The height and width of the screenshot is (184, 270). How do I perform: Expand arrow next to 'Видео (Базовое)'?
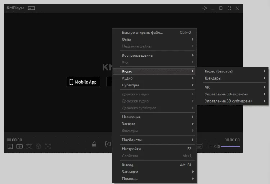click(x=265, y=71)
